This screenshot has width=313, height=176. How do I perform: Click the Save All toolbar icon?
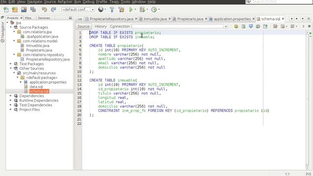pyautogui.click(x=33, y=9)
